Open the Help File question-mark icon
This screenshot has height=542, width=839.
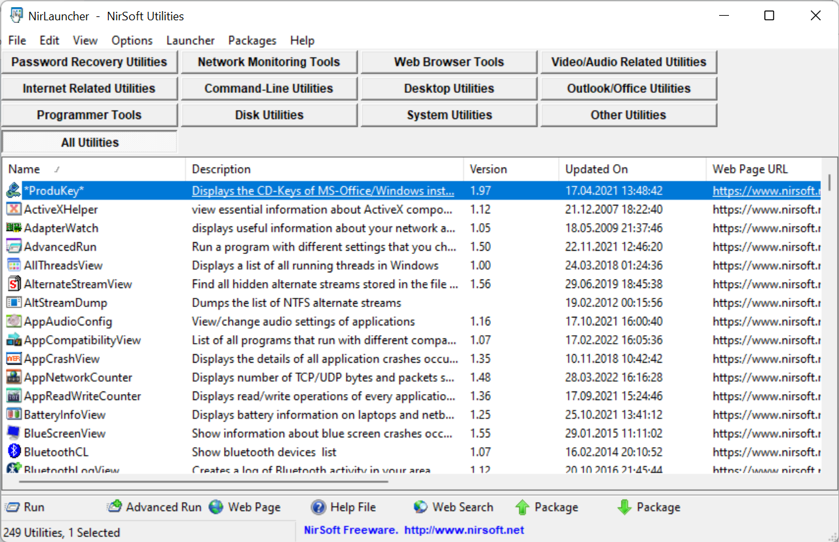pos(318,507)
